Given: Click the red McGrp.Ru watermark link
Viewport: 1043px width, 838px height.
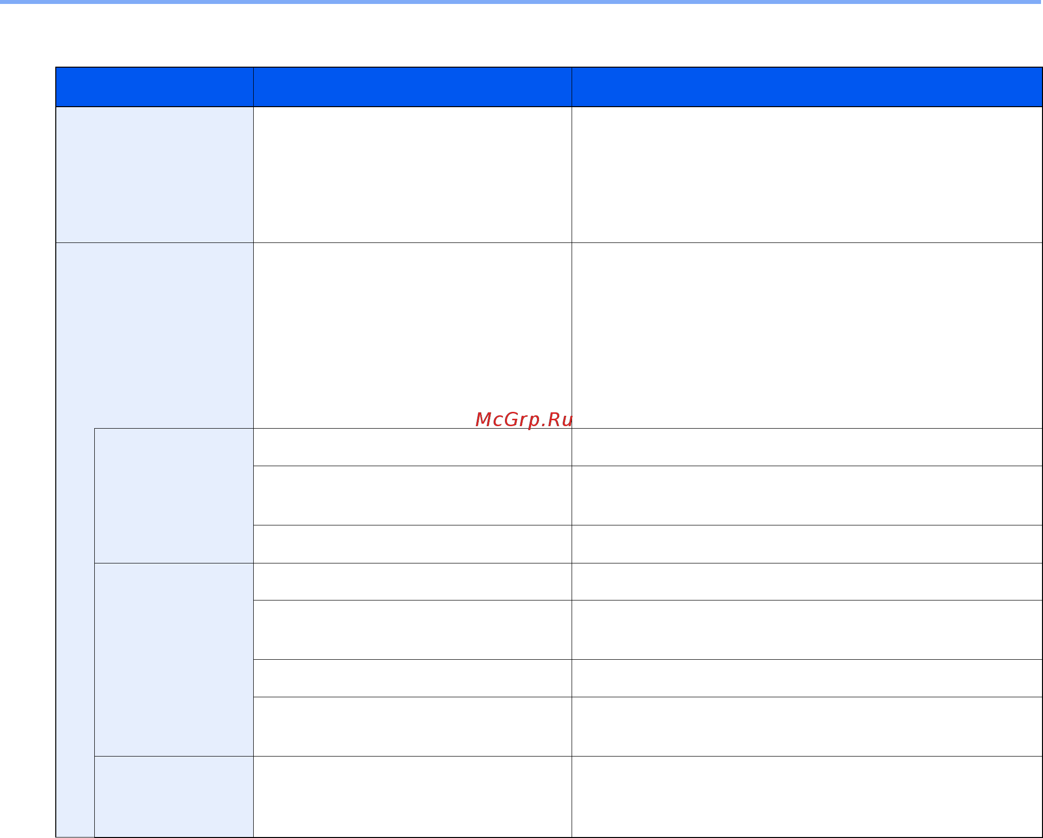Looking at the screenshot, I should [x=524, y=420].
